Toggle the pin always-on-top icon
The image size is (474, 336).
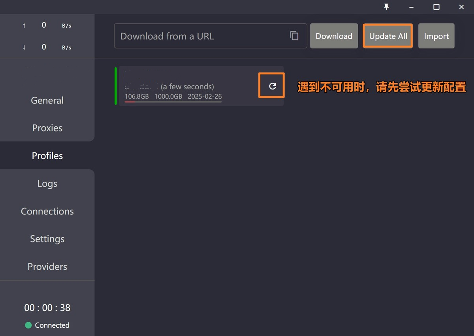(386, 7)
